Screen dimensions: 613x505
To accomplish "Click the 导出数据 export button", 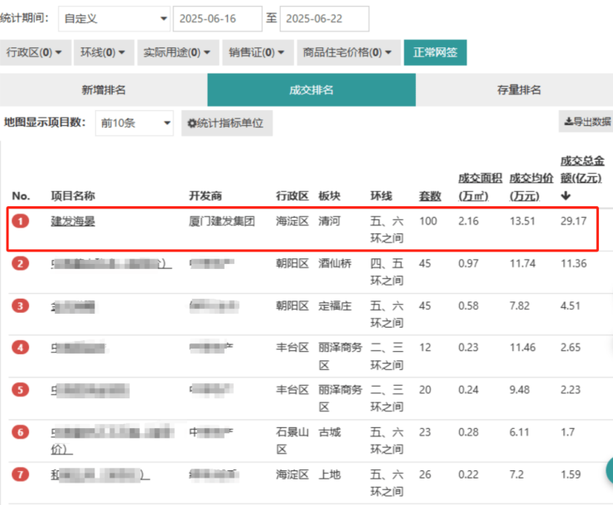I will click(x=586, y=122).
